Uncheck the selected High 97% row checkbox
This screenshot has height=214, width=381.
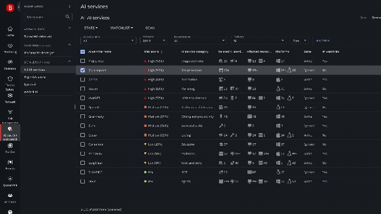coord(83,70)
